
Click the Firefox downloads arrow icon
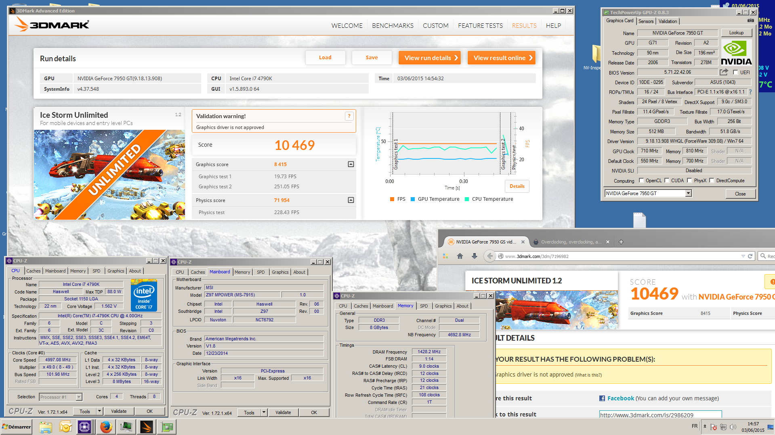tap(475, 256)
